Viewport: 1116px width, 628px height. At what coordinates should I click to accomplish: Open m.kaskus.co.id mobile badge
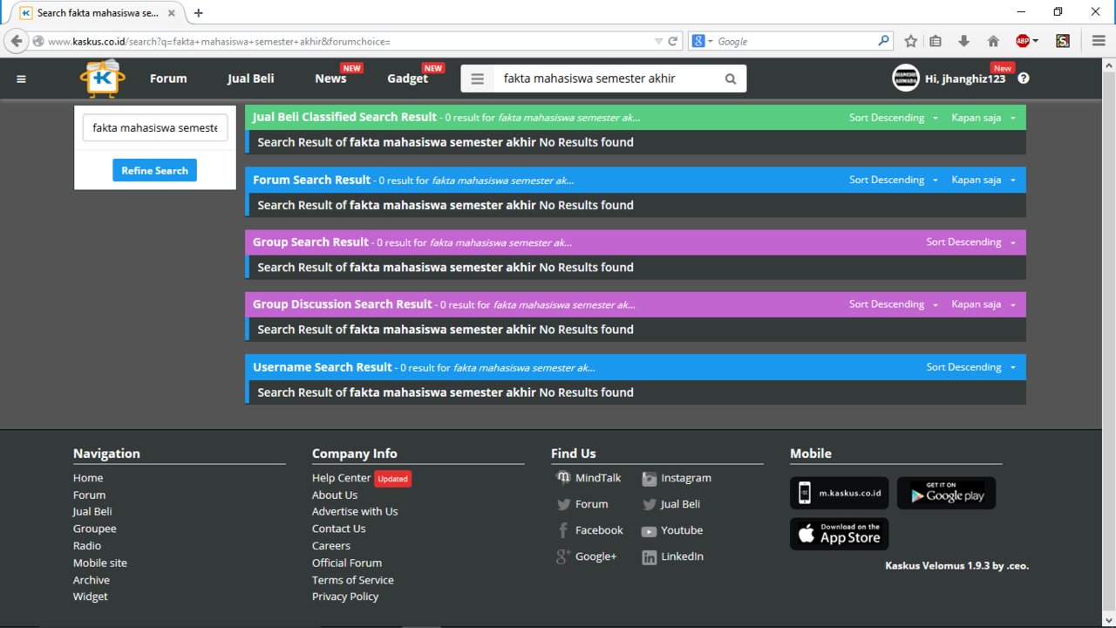pyautogui.click(x=840, y=493)
